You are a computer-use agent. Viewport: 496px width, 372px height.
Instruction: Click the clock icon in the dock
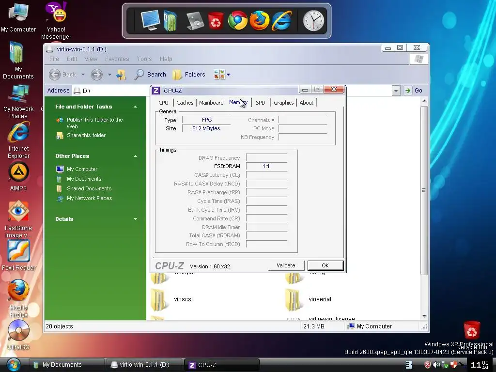(x=313, y=21)
